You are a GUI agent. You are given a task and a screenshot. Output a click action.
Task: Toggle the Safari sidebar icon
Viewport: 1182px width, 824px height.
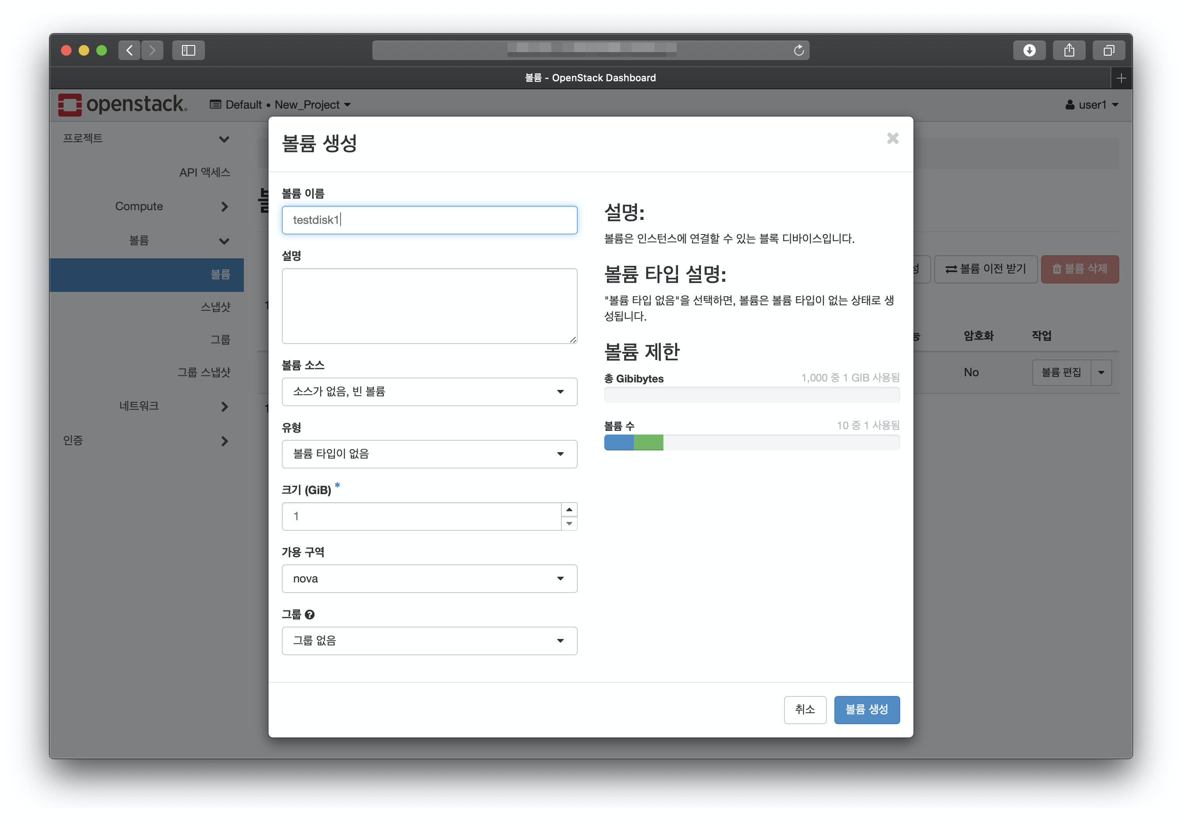click(x=189, y=50)
